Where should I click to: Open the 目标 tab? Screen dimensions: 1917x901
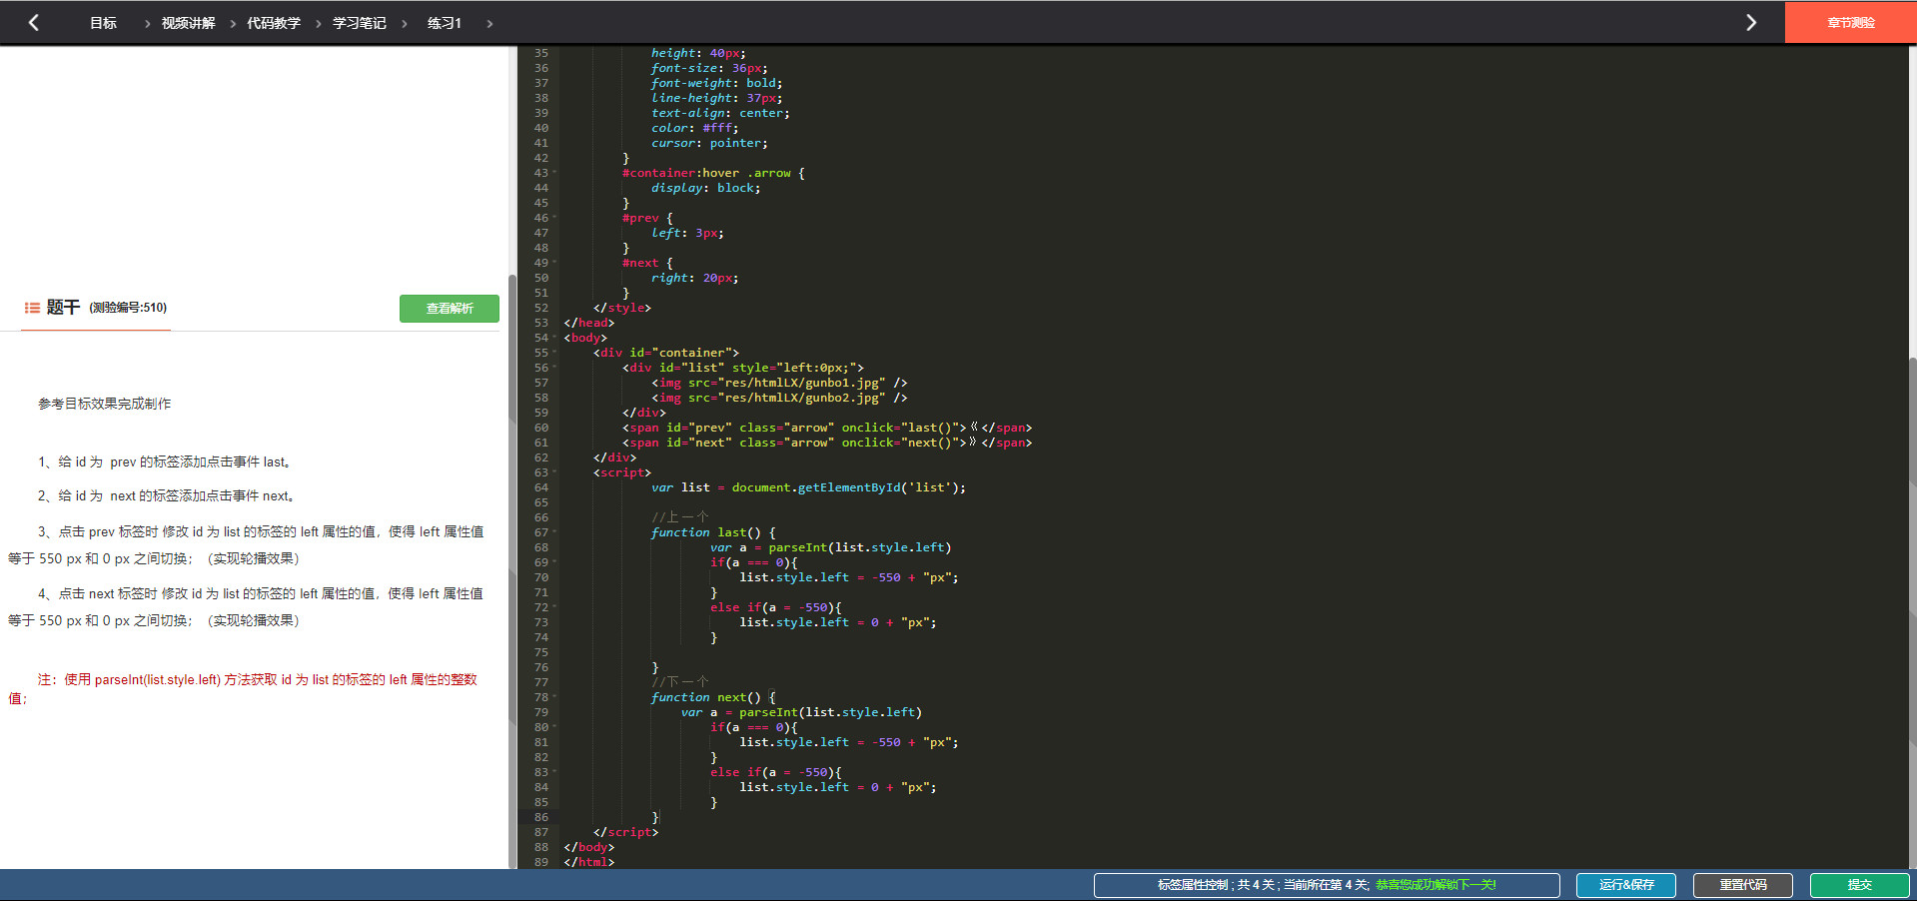tap(103, 23)
